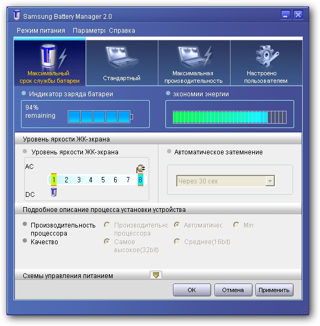Click the Подробное описание процесса установки header
Image resolution: width=320 pixels, height=326 pixels.
click(104, 210)
